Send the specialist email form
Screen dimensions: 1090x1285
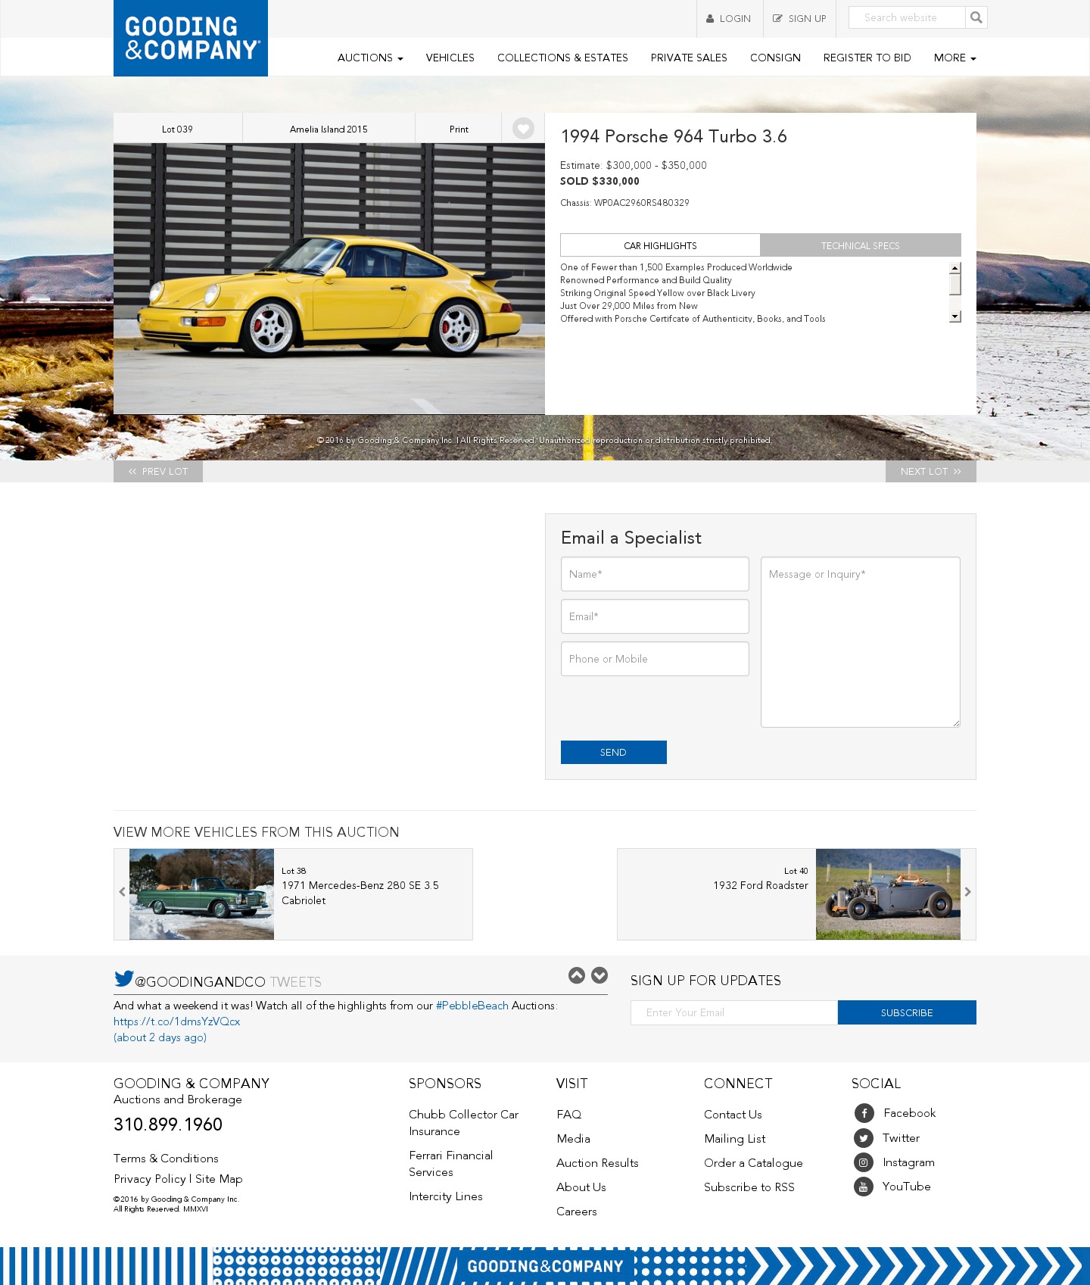tap(614, 752)
